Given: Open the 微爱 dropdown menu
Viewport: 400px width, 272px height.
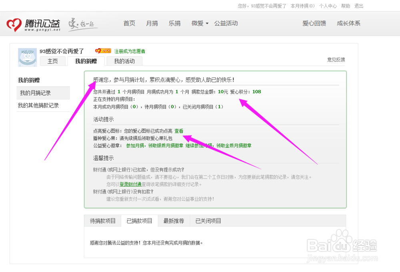Looking at the screenshot, I should pyautogui.click(x=199, y=23).
